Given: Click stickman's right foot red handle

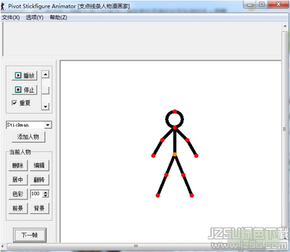Looking at the screenshot, I should coord(191,196).
